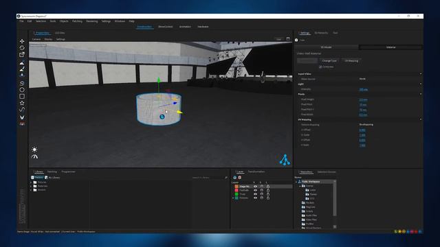The image size is (440, 247).
Task: Click the blue globe handle on cylinder object
Action: (162, 117)
